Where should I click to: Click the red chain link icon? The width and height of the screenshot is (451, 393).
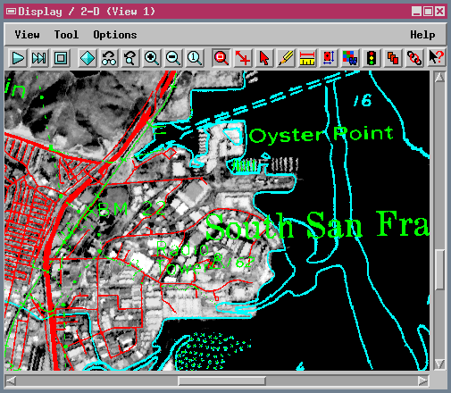click(414, 58)
